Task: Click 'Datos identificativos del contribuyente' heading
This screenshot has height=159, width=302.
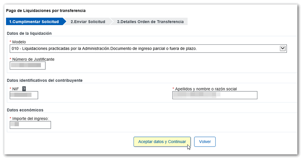Action: pos(44,80)
